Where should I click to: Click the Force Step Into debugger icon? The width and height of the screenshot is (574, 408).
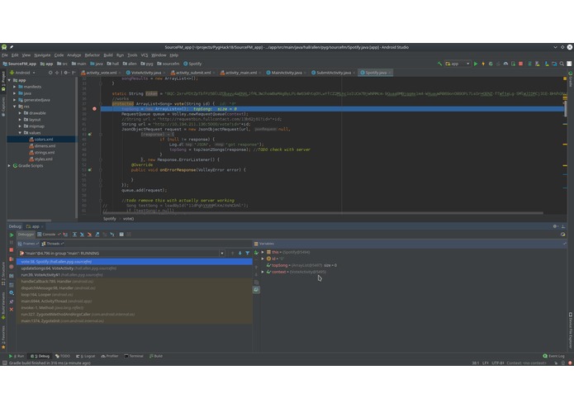pyautogui.click(x=90, y=235)
